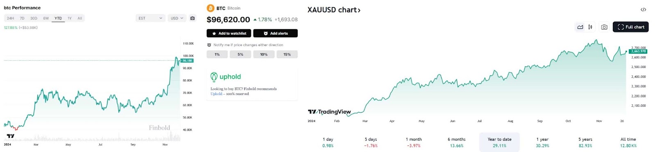The image size is (655, 152).
Task: Click the camera snapshot icon beside USD
Action: pyautogui.click(x=192, y=18)
